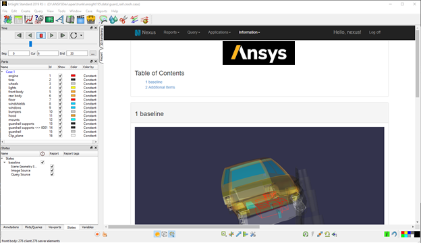Click the green information icon in bottom bar

pos(387,234)
